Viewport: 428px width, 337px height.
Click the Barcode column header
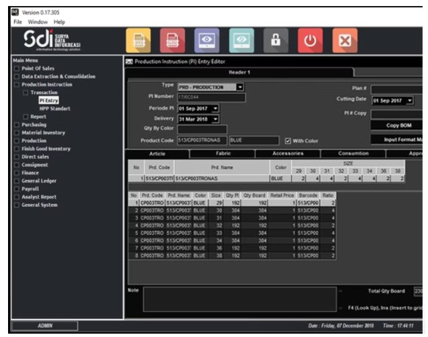point(308,195)
